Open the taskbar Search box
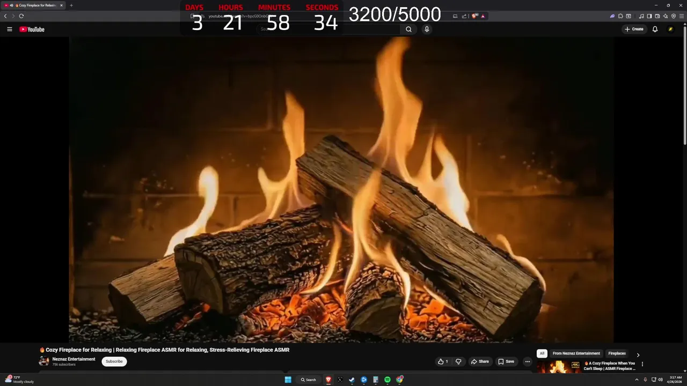The image size is (687, 386). tap(309, 380)
